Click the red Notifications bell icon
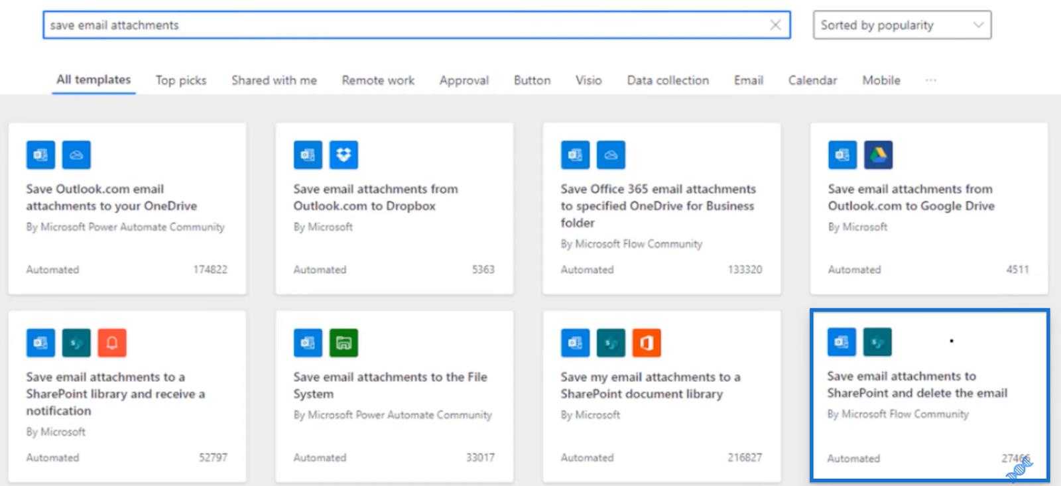Image resolution: width=1061 pixels, height=486 pixels. [x=112, y=343]
